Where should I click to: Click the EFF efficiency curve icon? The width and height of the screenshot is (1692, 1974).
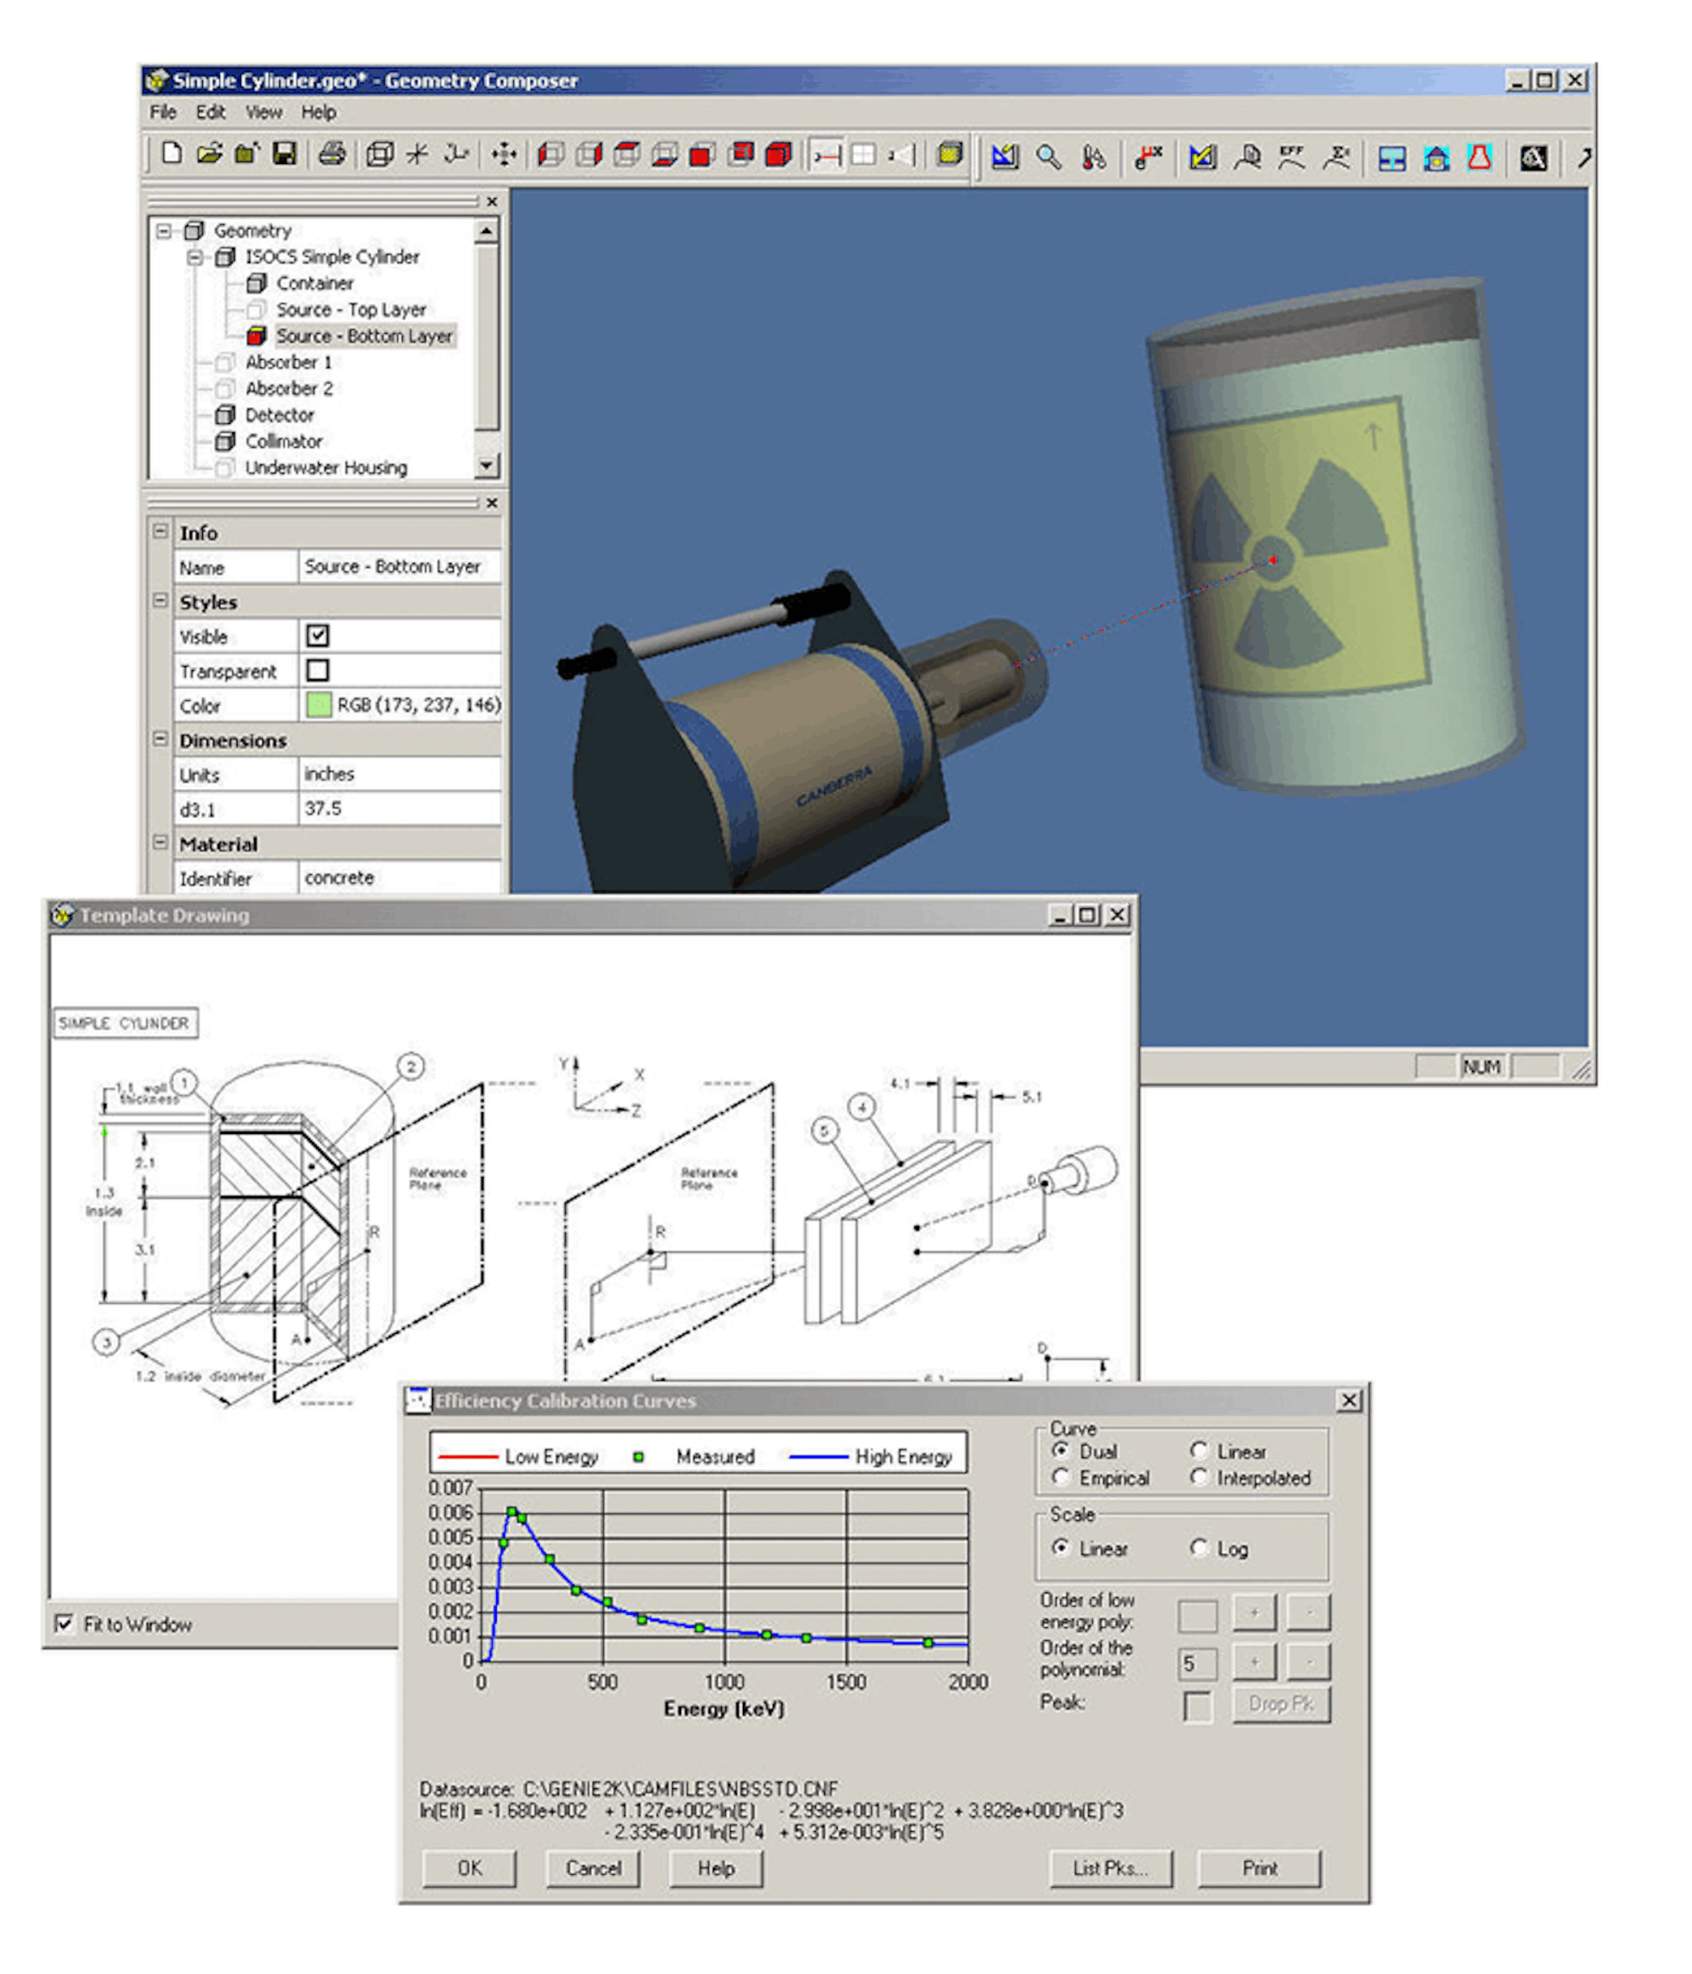pos(1291,158)
